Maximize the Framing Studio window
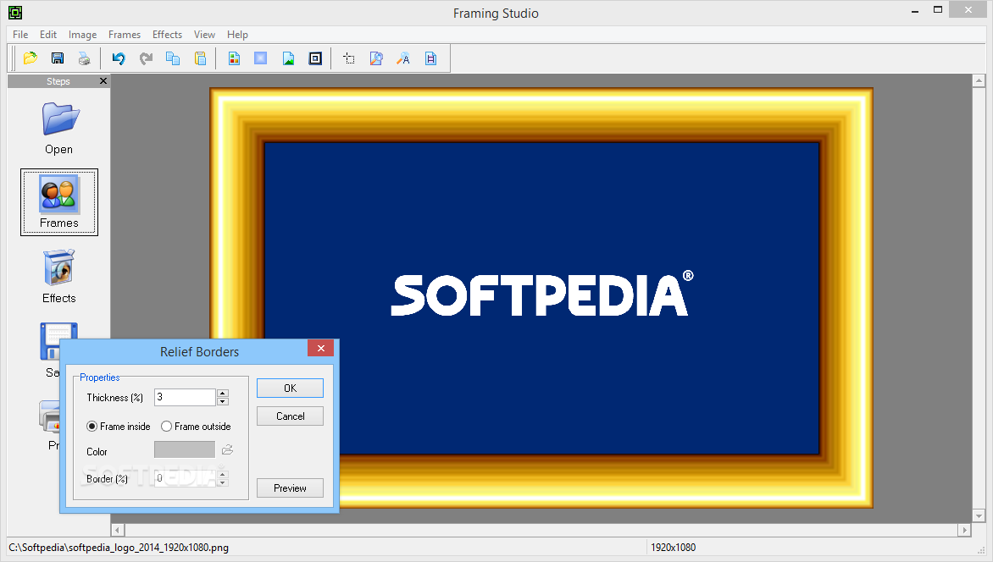 click(x=938, y=9)
